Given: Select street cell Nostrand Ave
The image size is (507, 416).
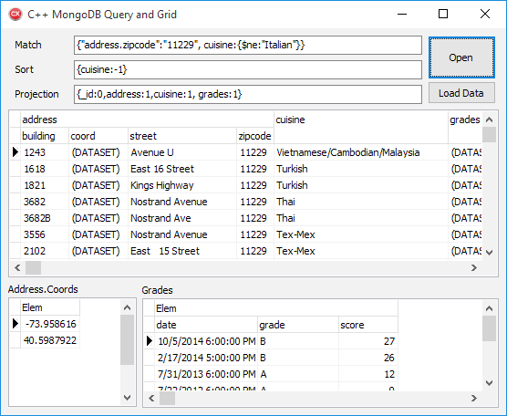Looking at the screenshot, I should (182, 218).
